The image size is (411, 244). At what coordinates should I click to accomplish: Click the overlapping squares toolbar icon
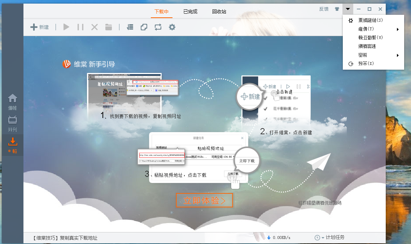pos(144,27)
